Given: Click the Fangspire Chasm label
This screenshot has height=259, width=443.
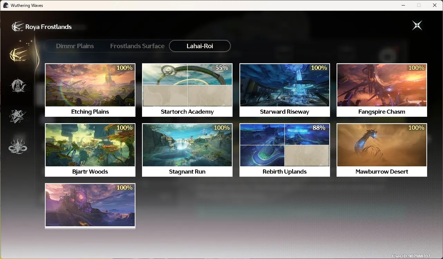Looking at the screenshot, I should pos(382,112).
